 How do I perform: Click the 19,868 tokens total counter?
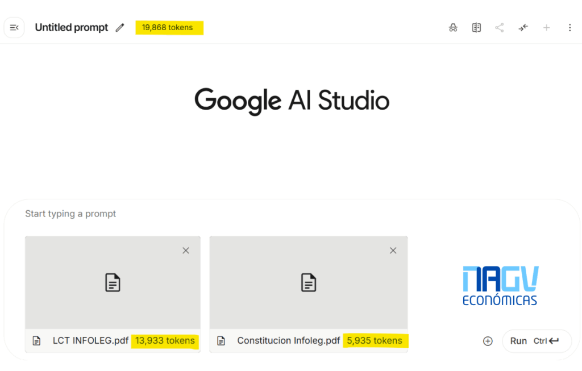pos(168,27)
